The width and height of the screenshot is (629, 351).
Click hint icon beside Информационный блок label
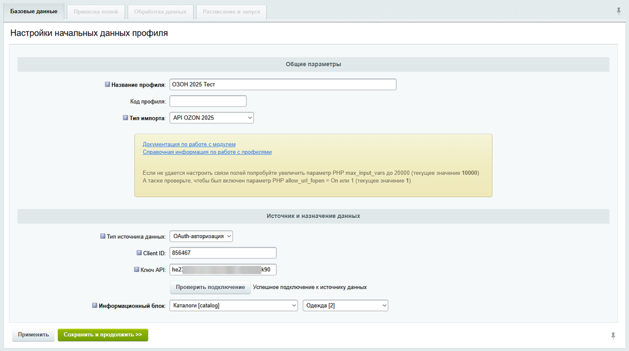point(95,305)
